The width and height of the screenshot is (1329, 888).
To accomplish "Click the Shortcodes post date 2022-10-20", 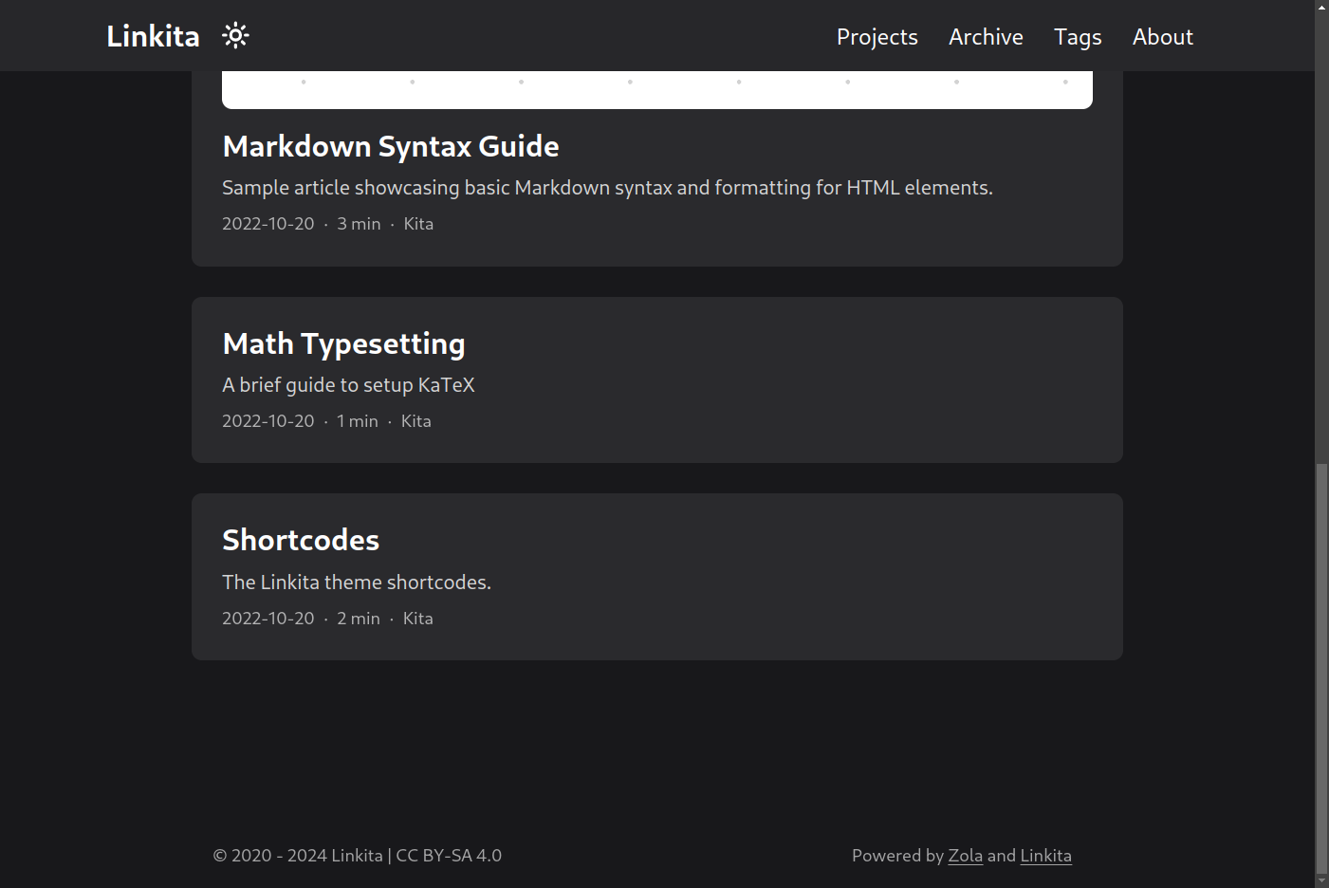I will pos(268,619).
